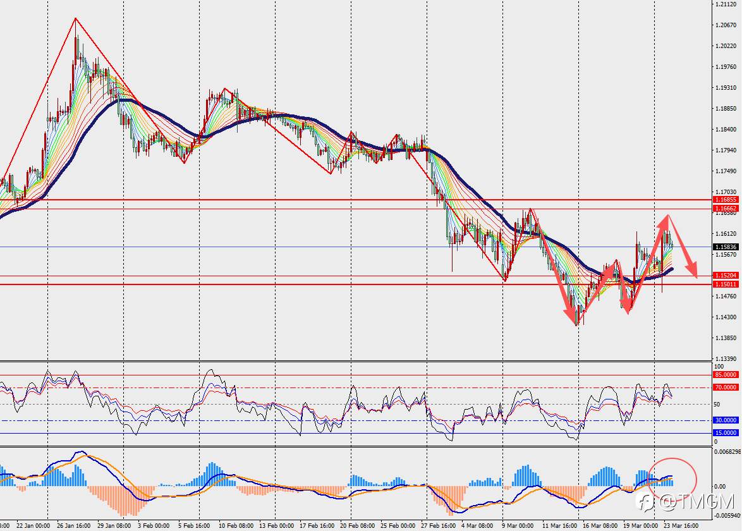Click the black 1.15836 current price label
The width and height of the screenshot is (742, 531).
coord(726,247)
